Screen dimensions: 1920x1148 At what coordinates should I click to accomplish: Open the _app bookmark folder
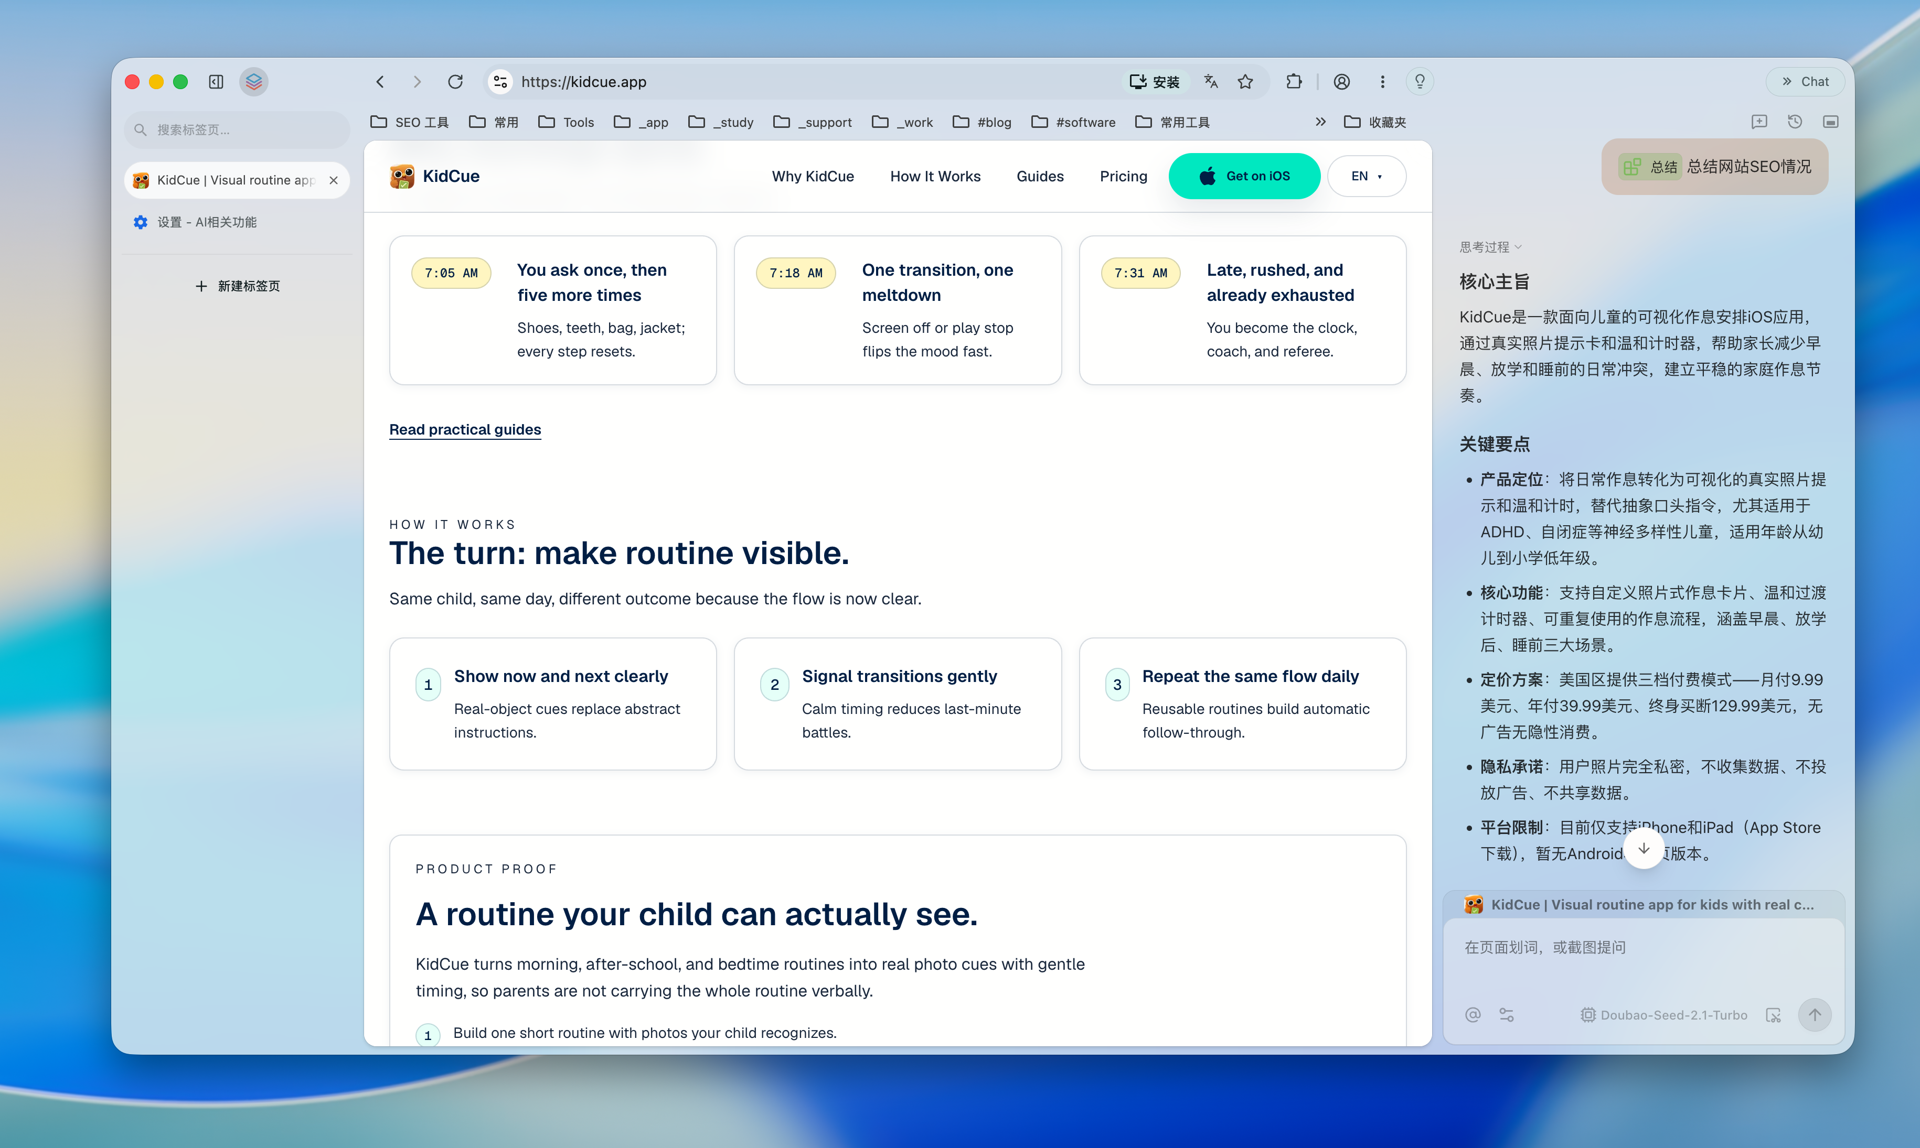click(640, 122)
